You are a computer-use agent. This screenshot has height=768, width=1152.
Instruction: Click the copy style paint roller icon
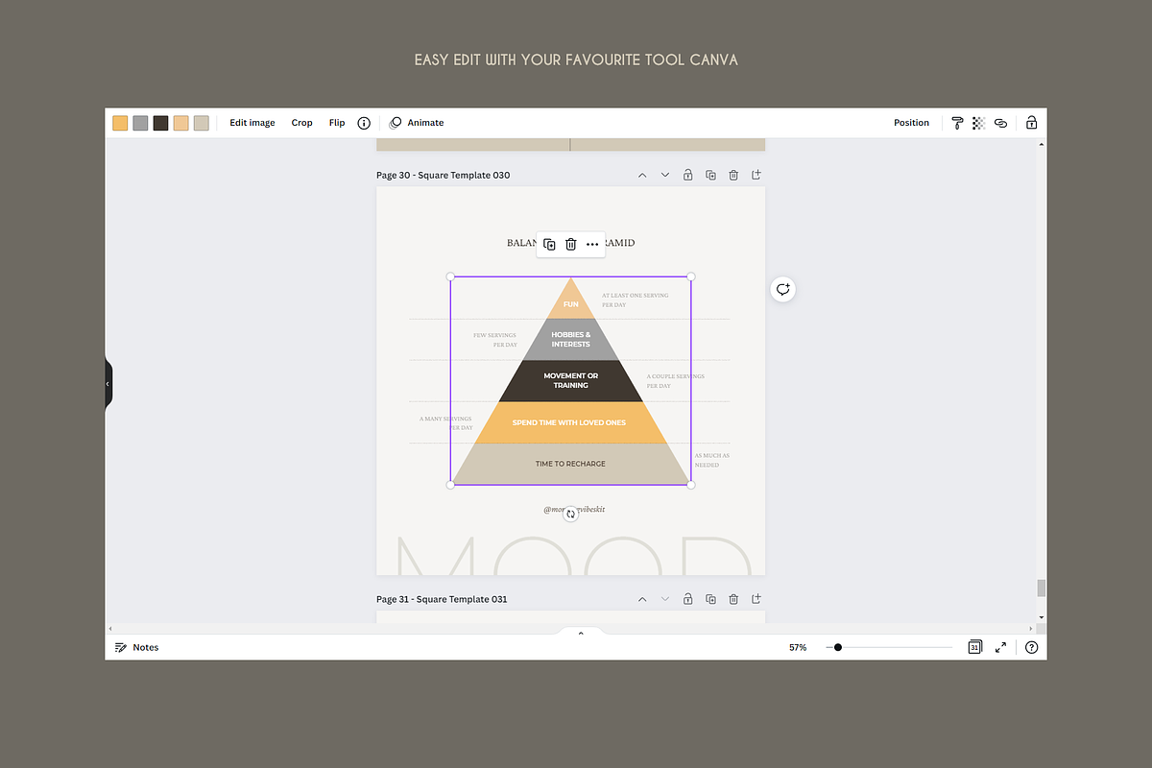pos(957,123)
